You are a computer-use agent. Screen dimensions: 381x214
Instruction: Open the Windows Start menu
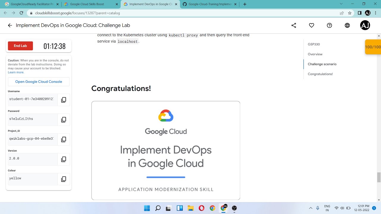coord(147,208)
